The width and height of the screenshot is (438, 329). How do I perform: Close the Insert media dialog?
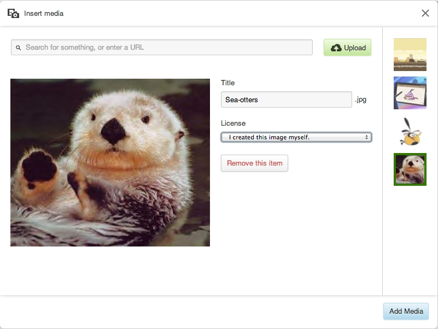pyautogui.click(x=425, y=14)
